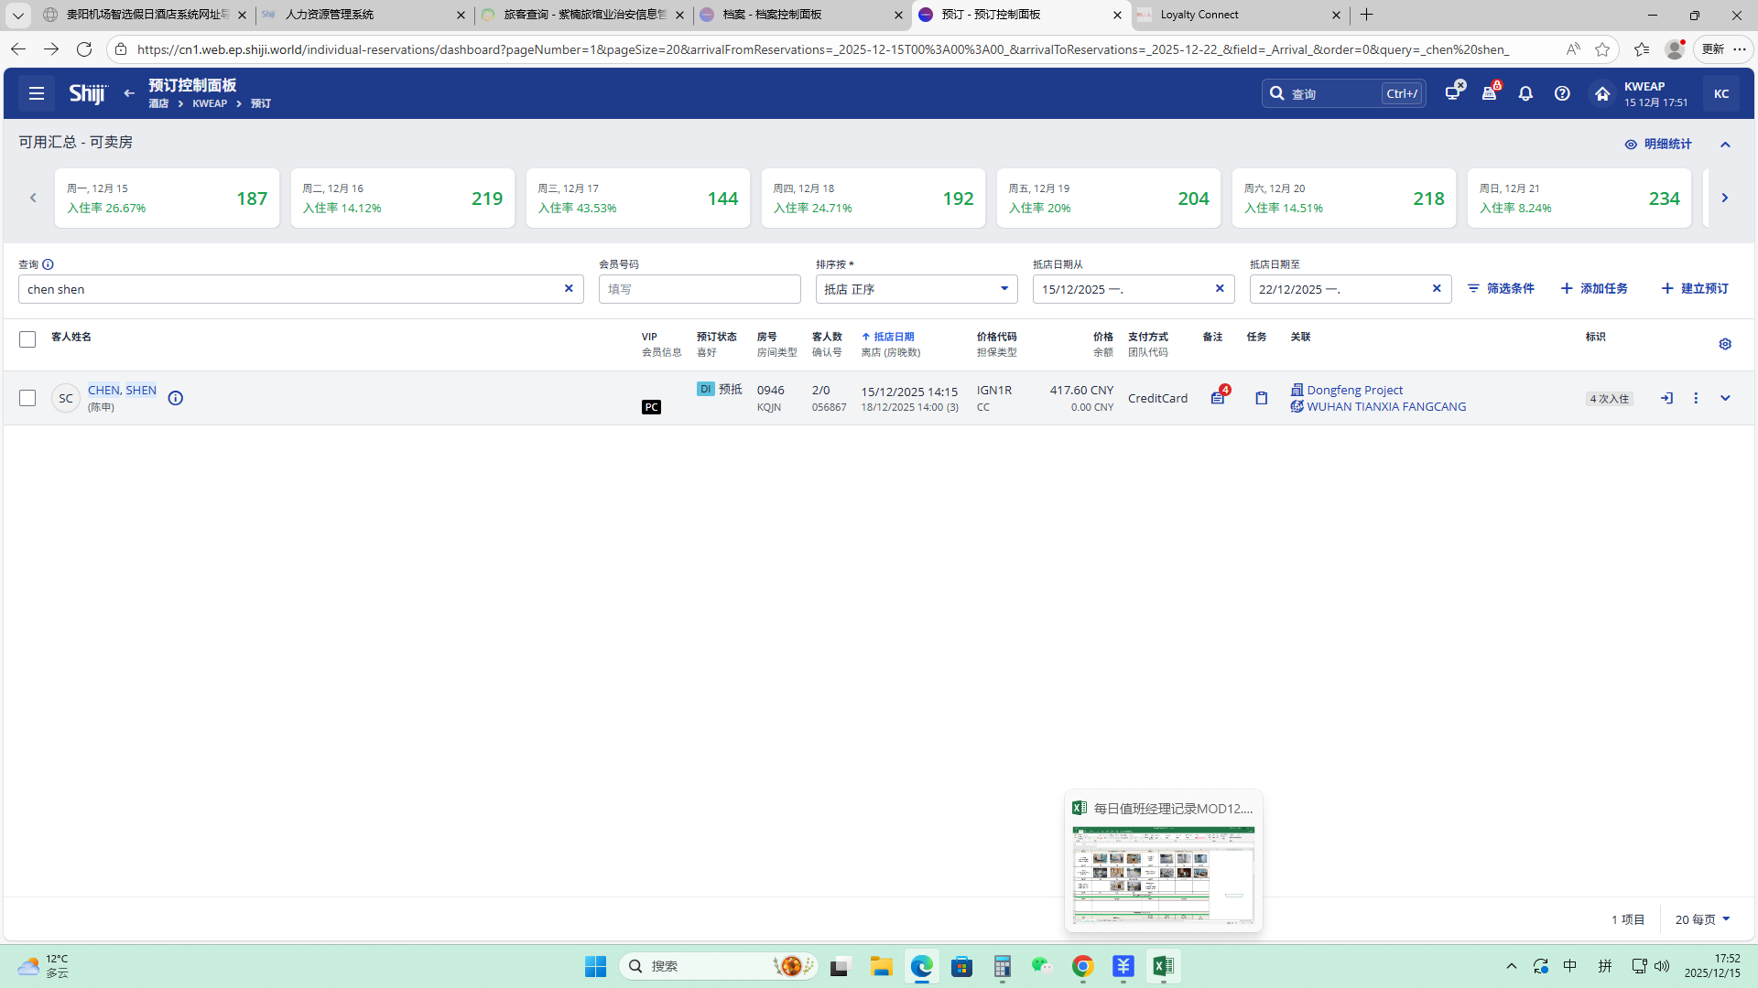
Task: Click the home icon beside KWEAP
Action: (x=1602, y=93)
